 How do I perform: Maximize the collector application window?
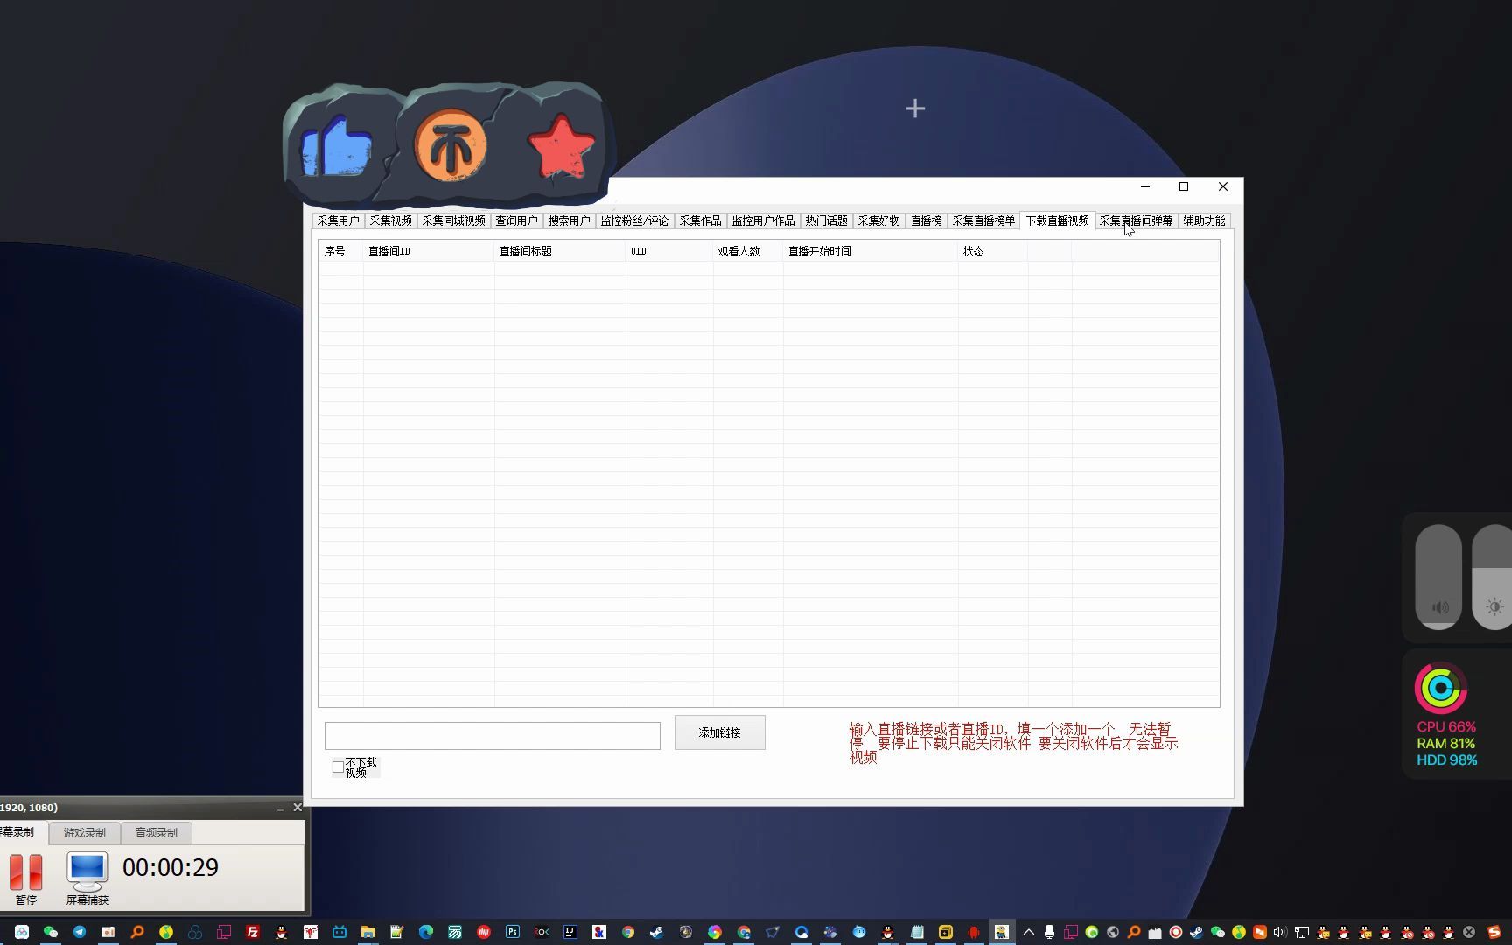tap(1184, 186)
